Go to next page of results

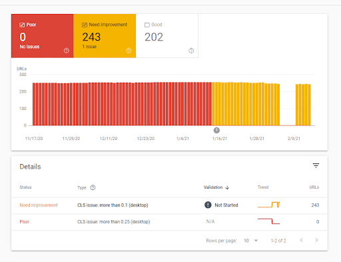pyautogui.click(x=316, y=240)
